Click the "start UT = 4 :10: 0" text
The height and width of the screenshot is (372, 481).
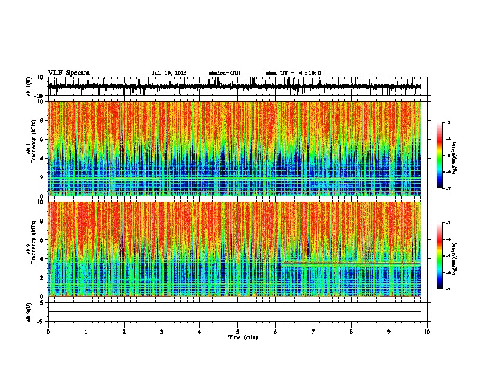coord(293,73)
